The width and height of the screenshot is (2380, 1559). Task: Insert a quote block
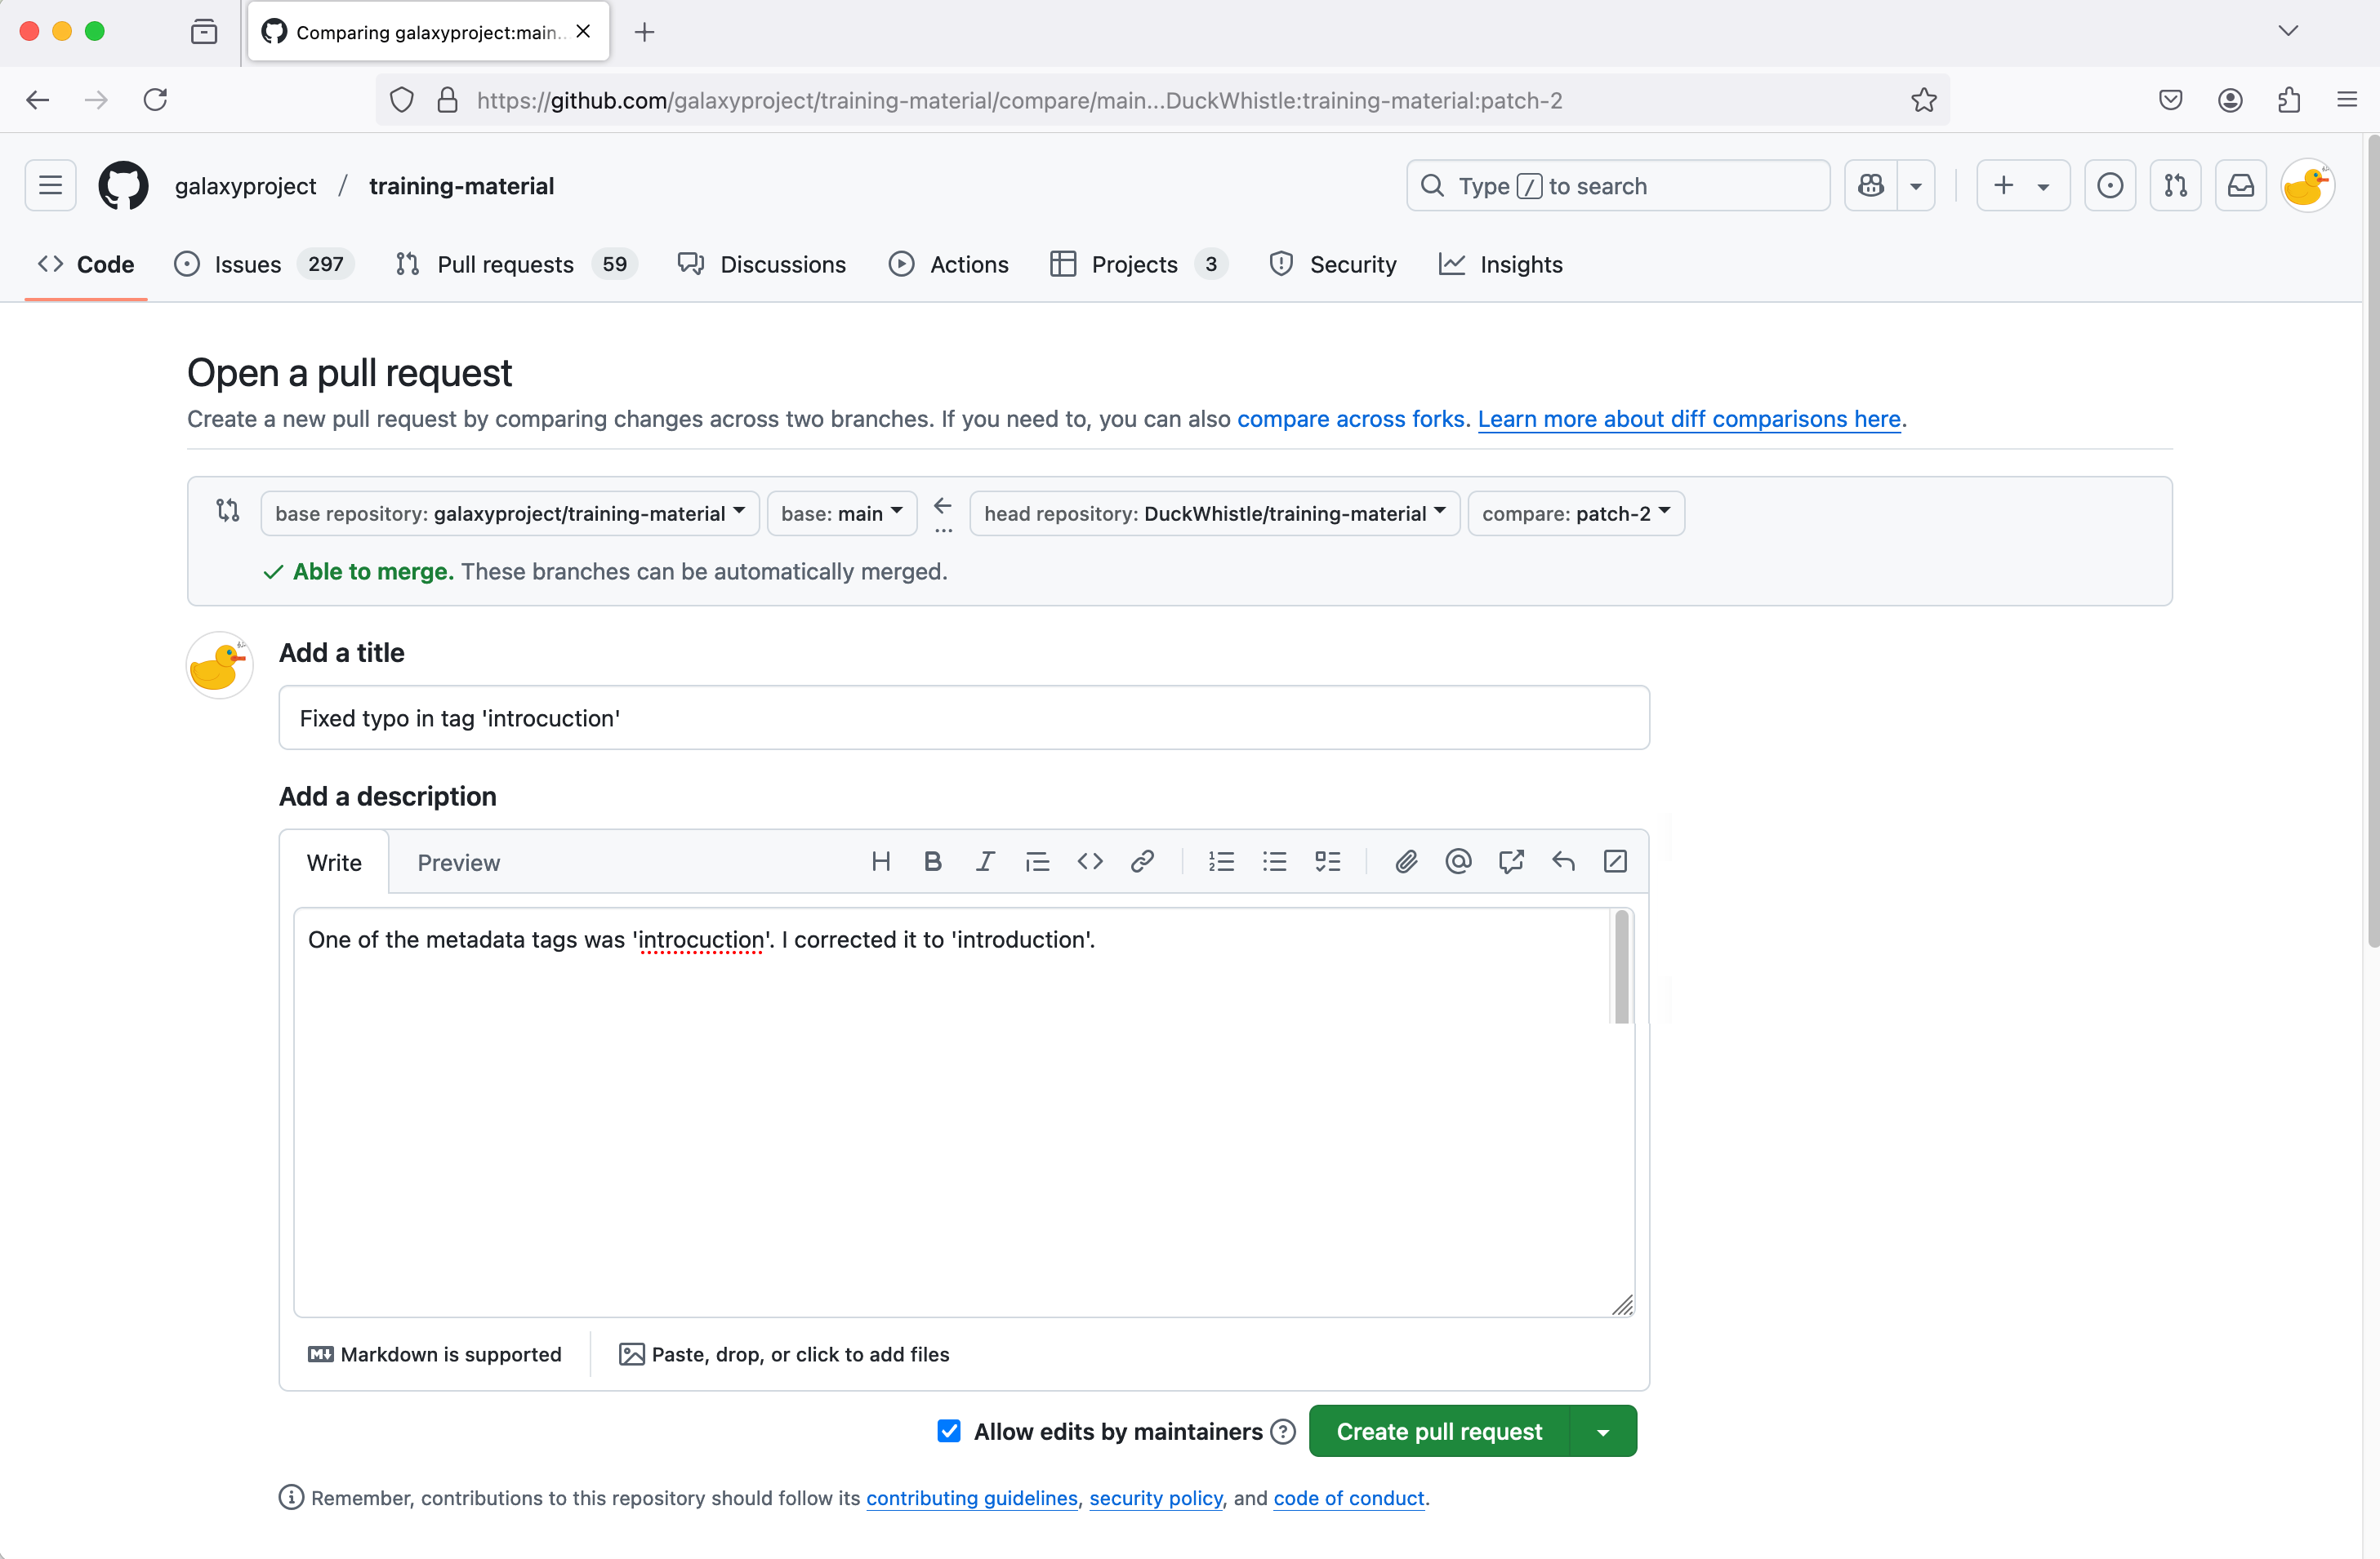1037,861
